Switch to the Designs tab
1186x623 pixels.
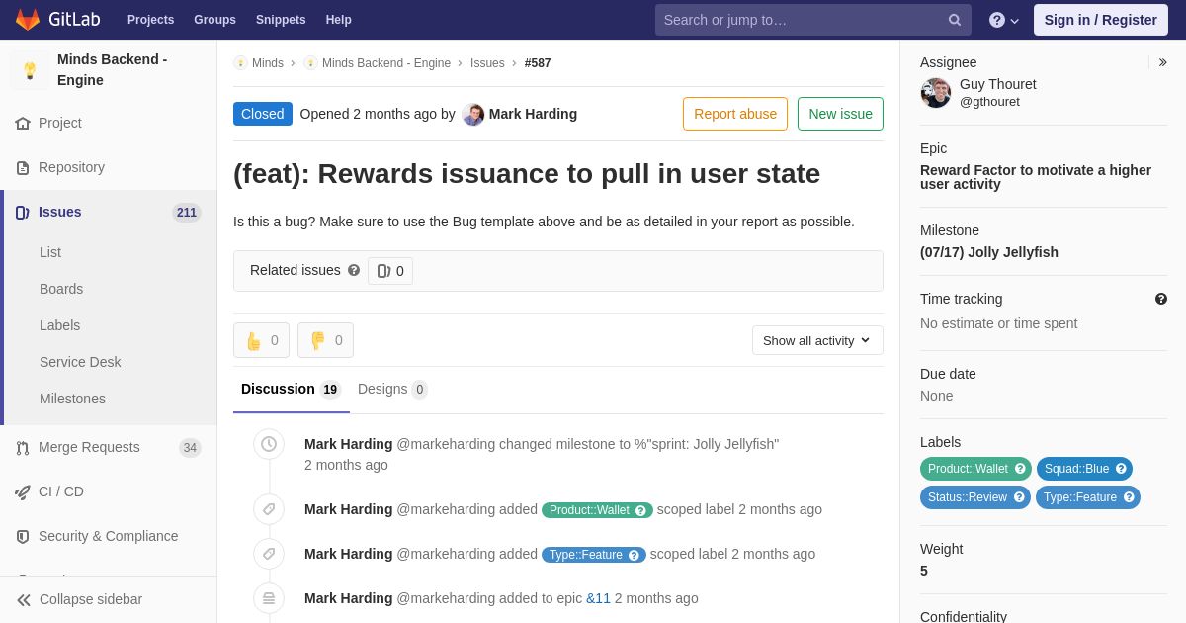pyautogui.click(x=392, y=390)
